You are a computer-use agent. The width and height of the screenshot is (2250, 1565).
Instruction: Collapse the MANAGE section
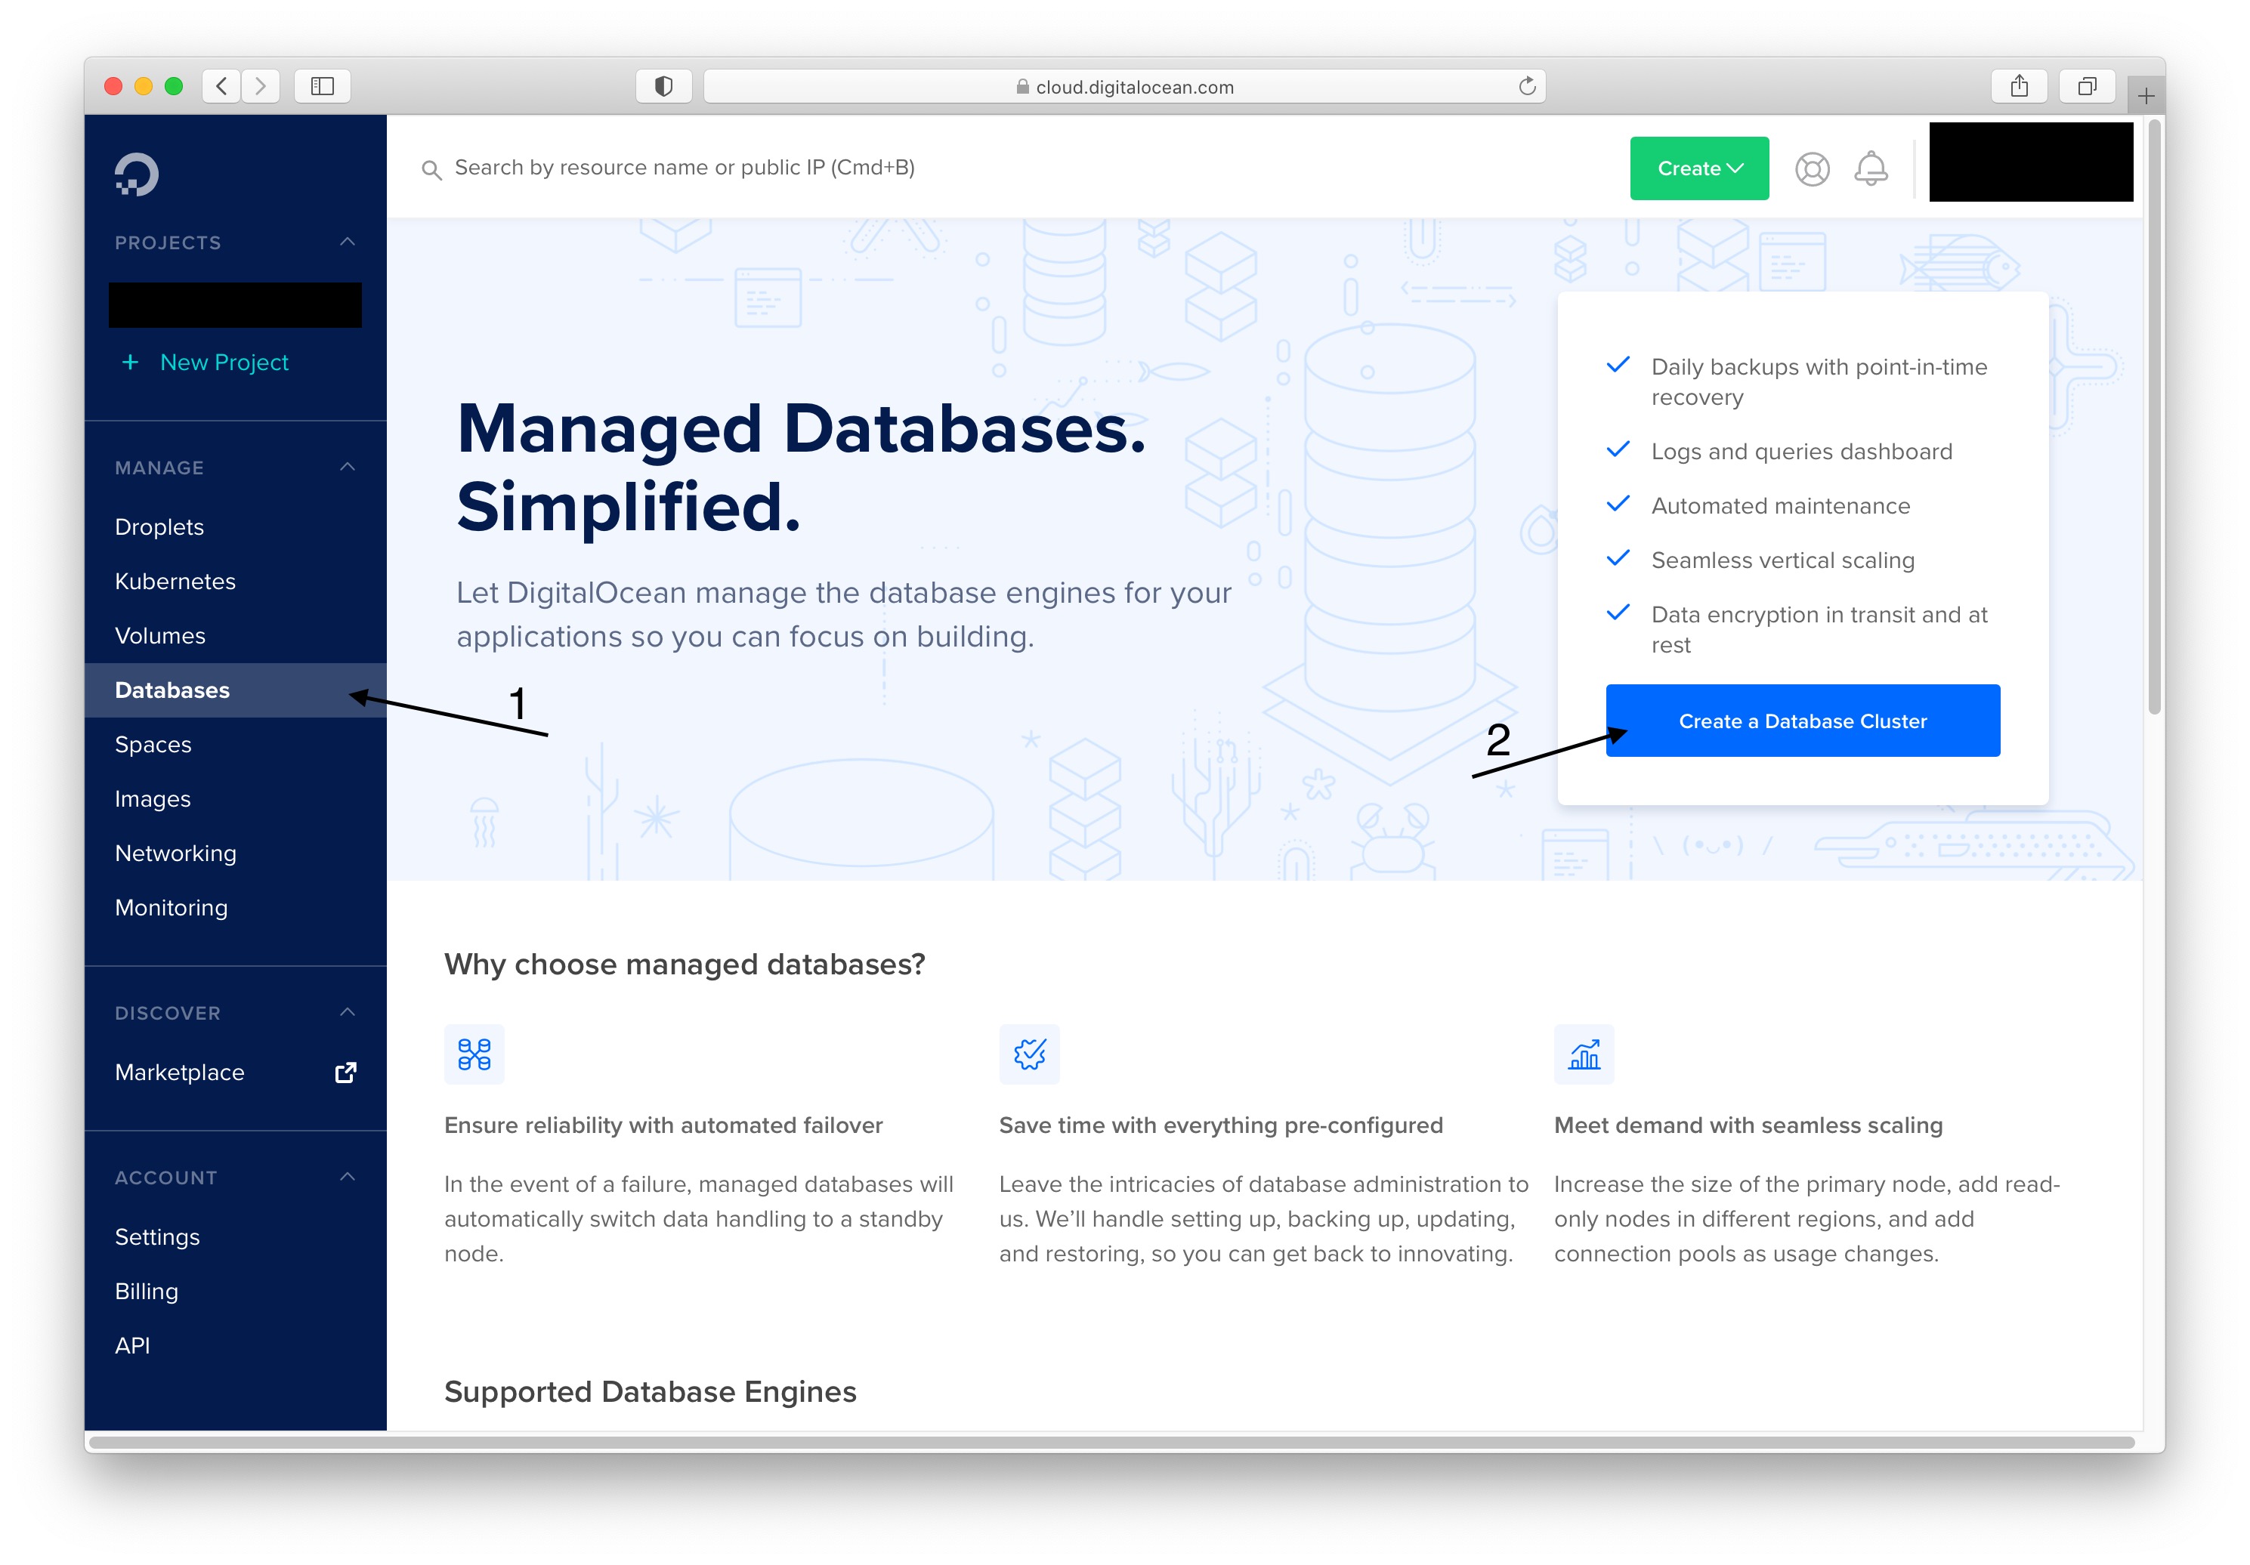point(348,467)
